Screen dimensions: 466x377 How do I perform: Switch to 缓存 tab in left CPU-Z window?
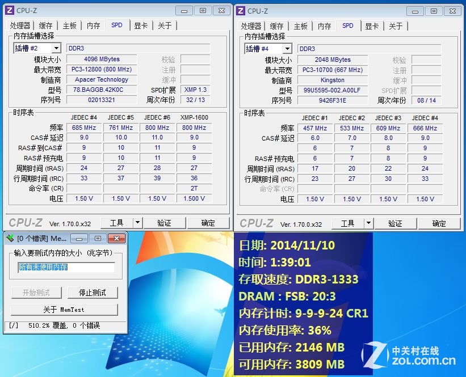click(x=45, y=26)
